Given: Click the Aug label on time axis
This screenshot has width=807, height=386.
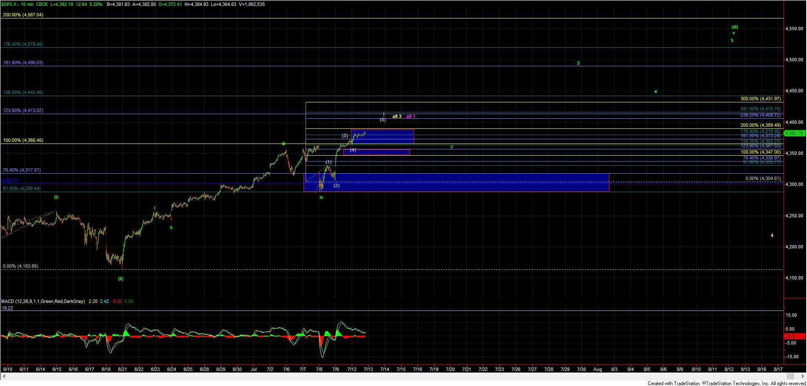Looking at the screenshot, I should [x=597, y=369].
